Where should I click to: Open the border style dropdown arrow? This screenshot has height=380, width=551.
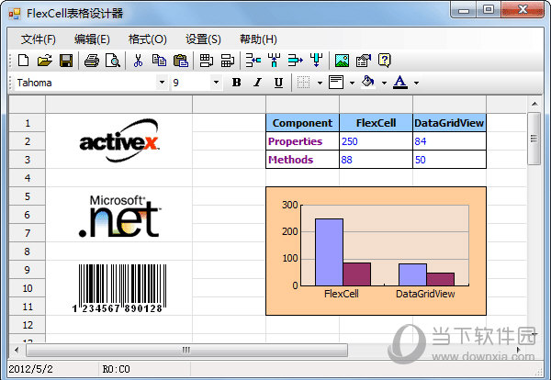320,83
